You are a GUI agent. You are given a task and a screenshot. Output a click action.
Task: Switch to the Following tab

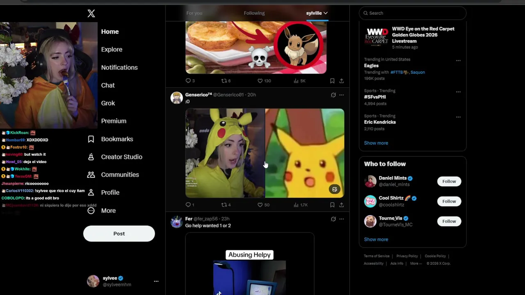pos(254,13)
